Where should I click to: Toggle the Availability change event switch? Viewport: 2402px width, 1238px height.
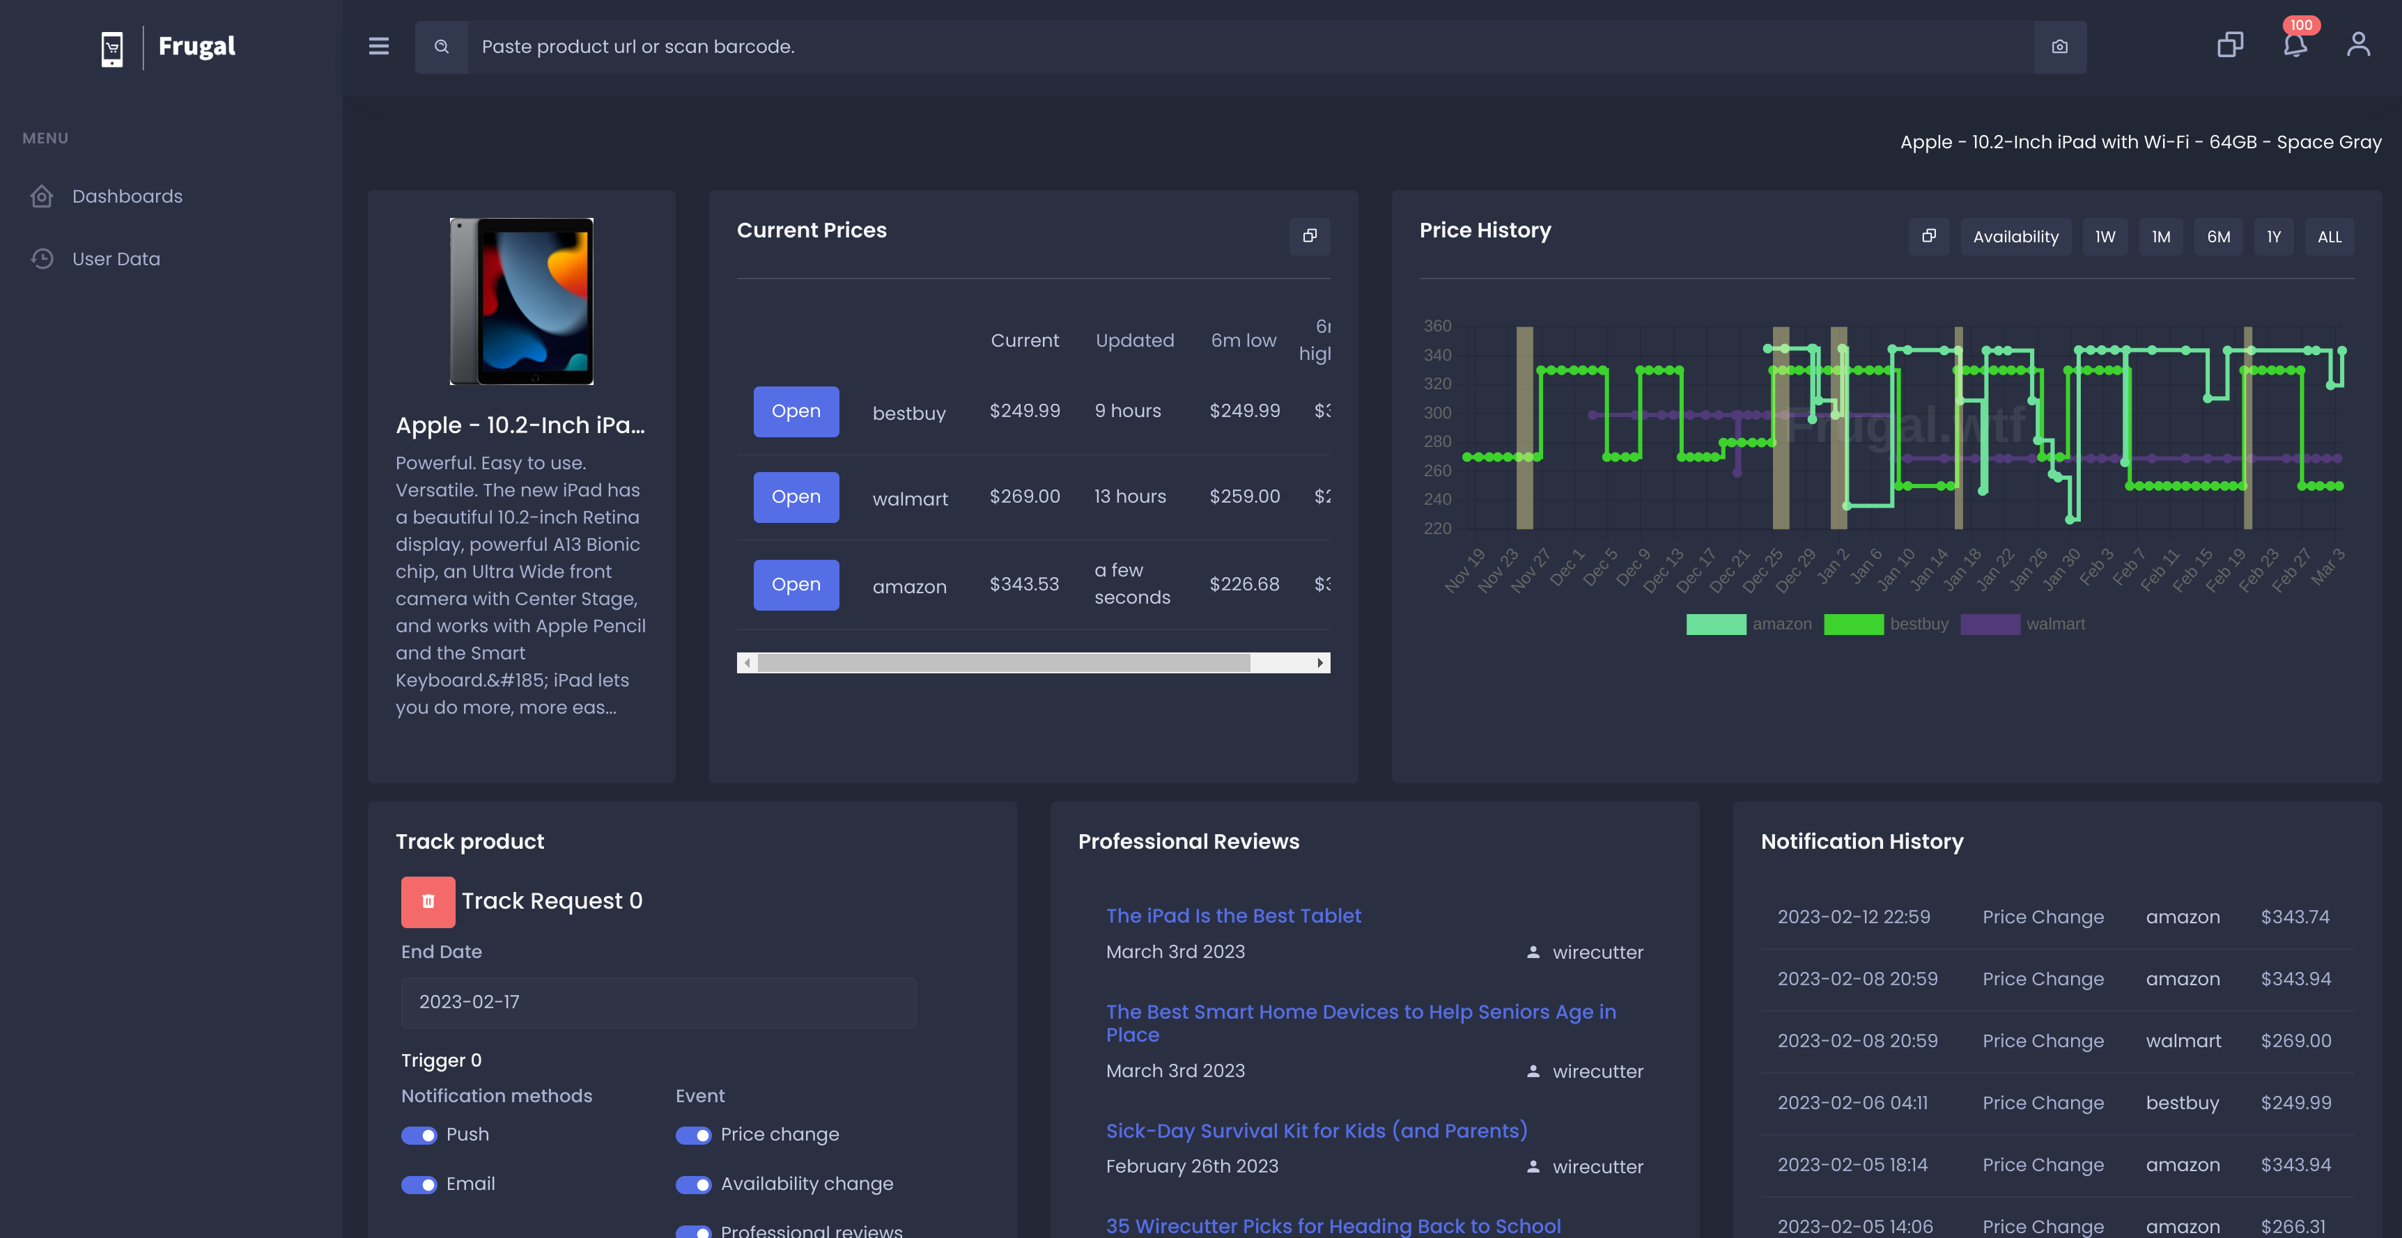[693, 1185]
